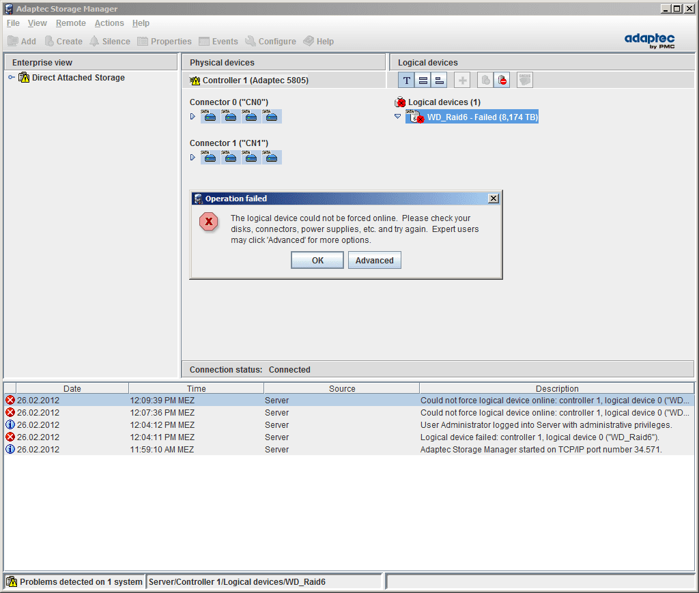699x593 pixels.
Task: Minimize the Adaptec Storage Manager window
Action: click(x=666, y=8)
